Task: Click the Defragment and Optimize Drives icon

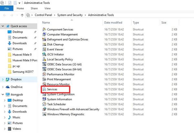Action: (x=44, y=39)
